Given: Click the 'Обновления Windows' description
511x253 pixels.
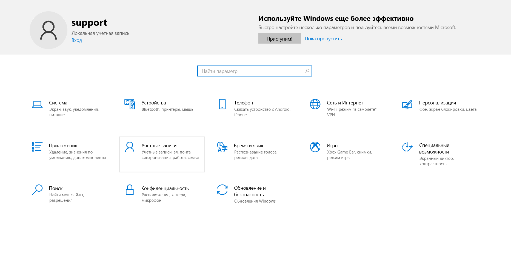Looking at the screenshot, I should tap(255, 201).
